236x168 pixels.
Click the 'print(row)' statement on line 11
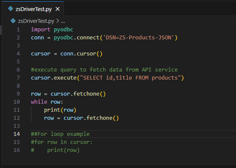pyautogui.click(x=60, y=110)
